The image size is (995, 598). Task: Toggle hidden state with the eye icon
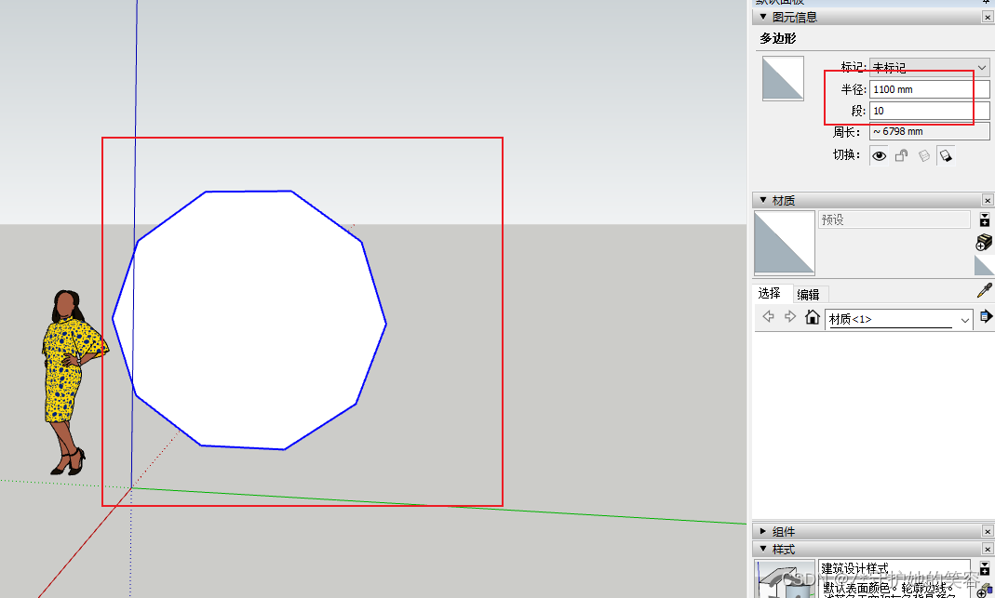coord(879,156)
